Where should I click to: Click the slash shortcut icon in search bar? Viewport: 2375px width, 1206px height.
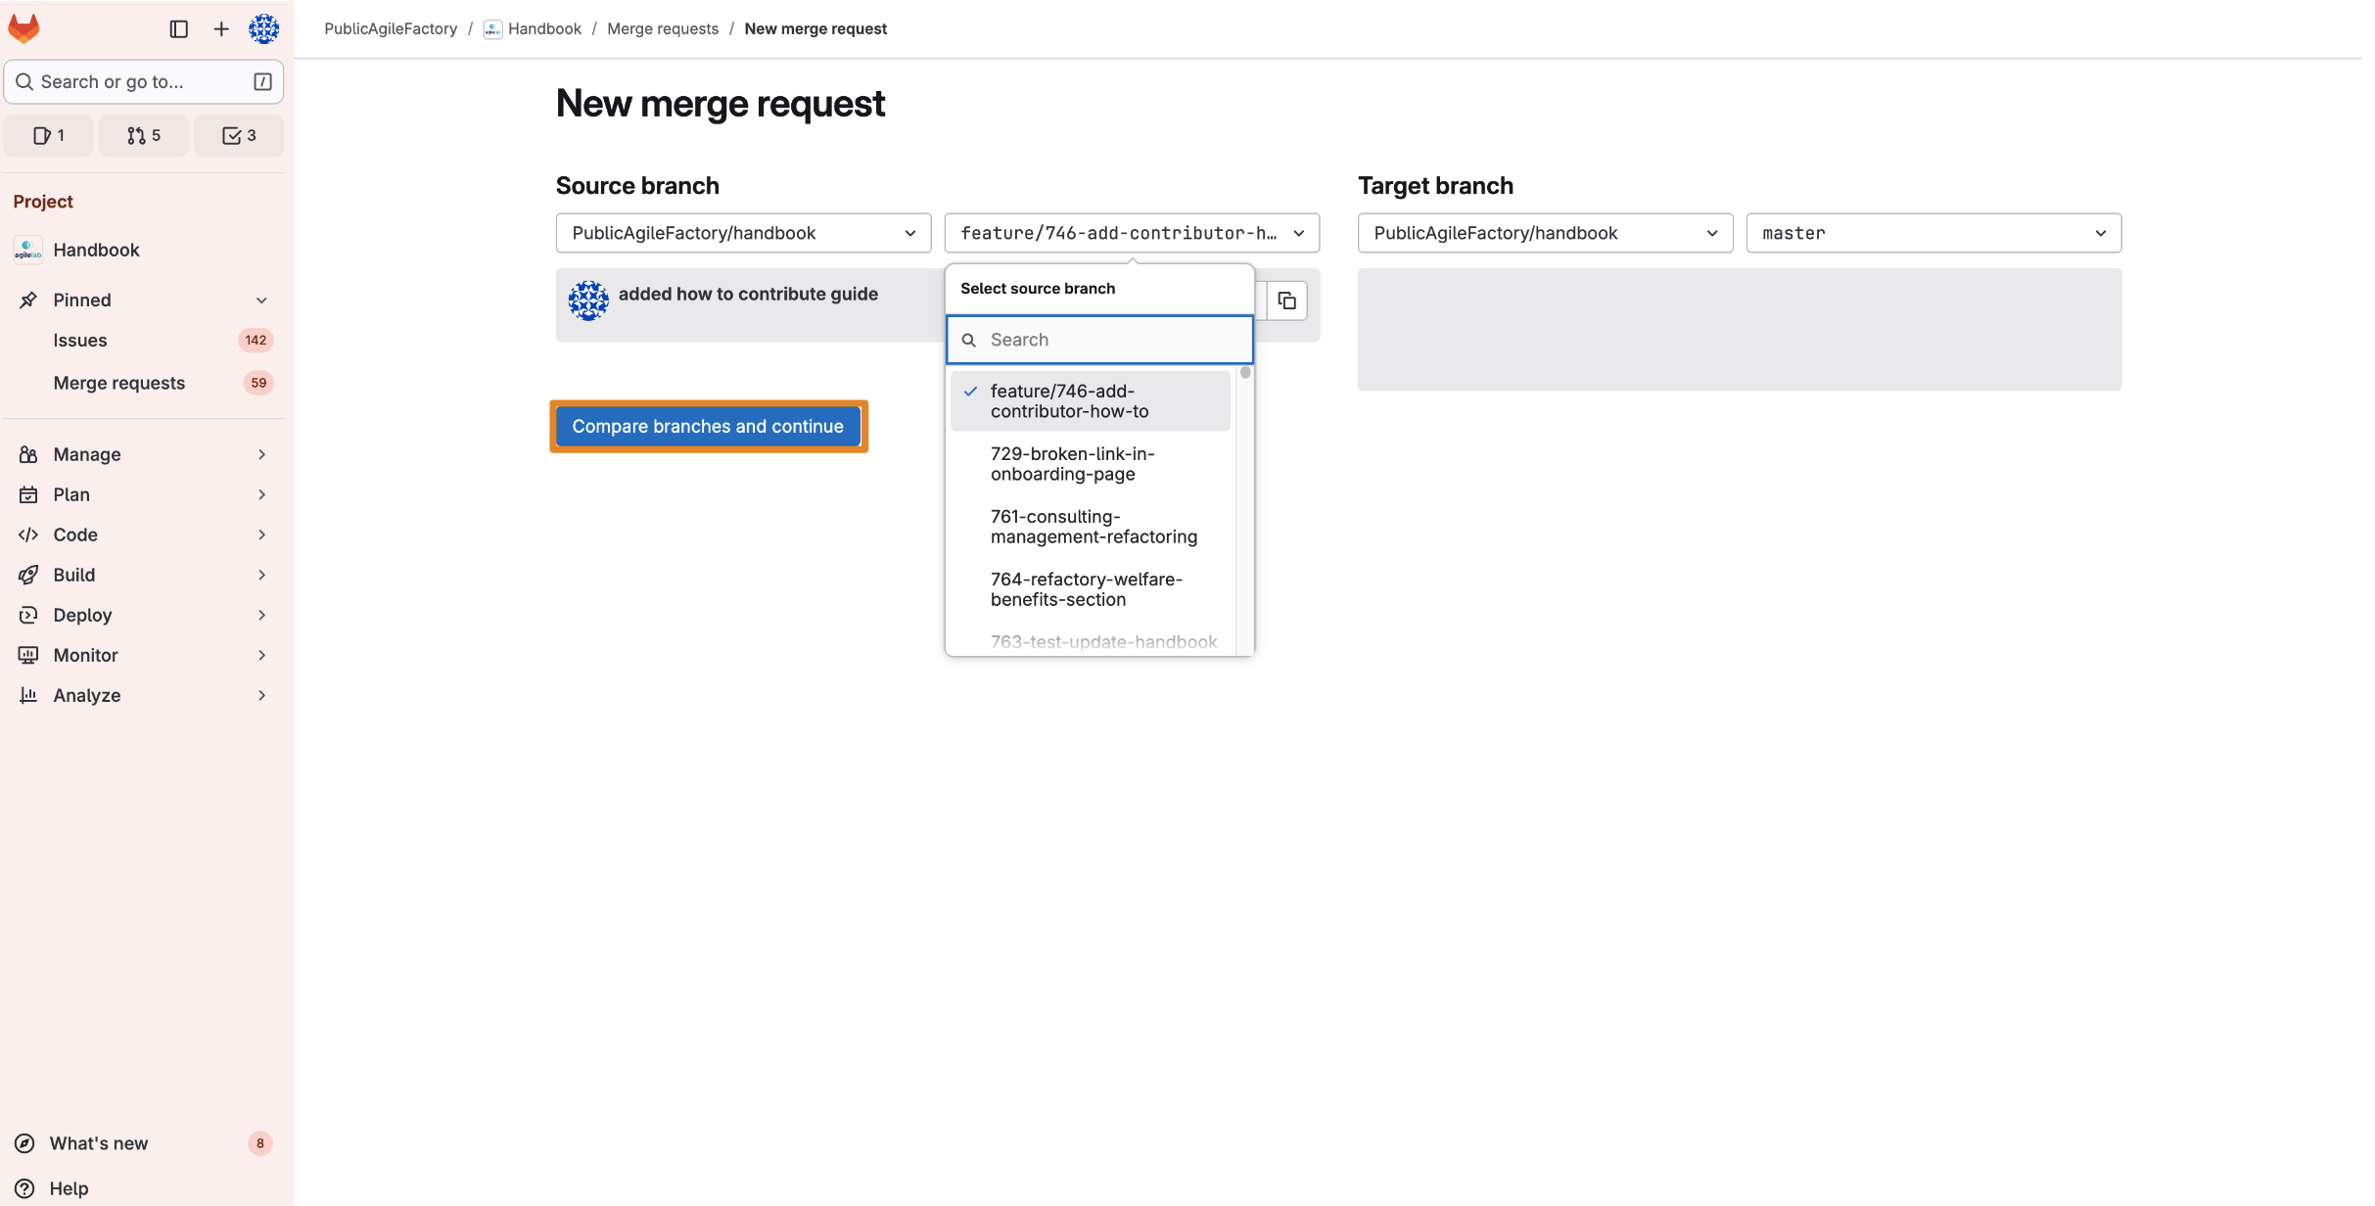coord(262,81)
